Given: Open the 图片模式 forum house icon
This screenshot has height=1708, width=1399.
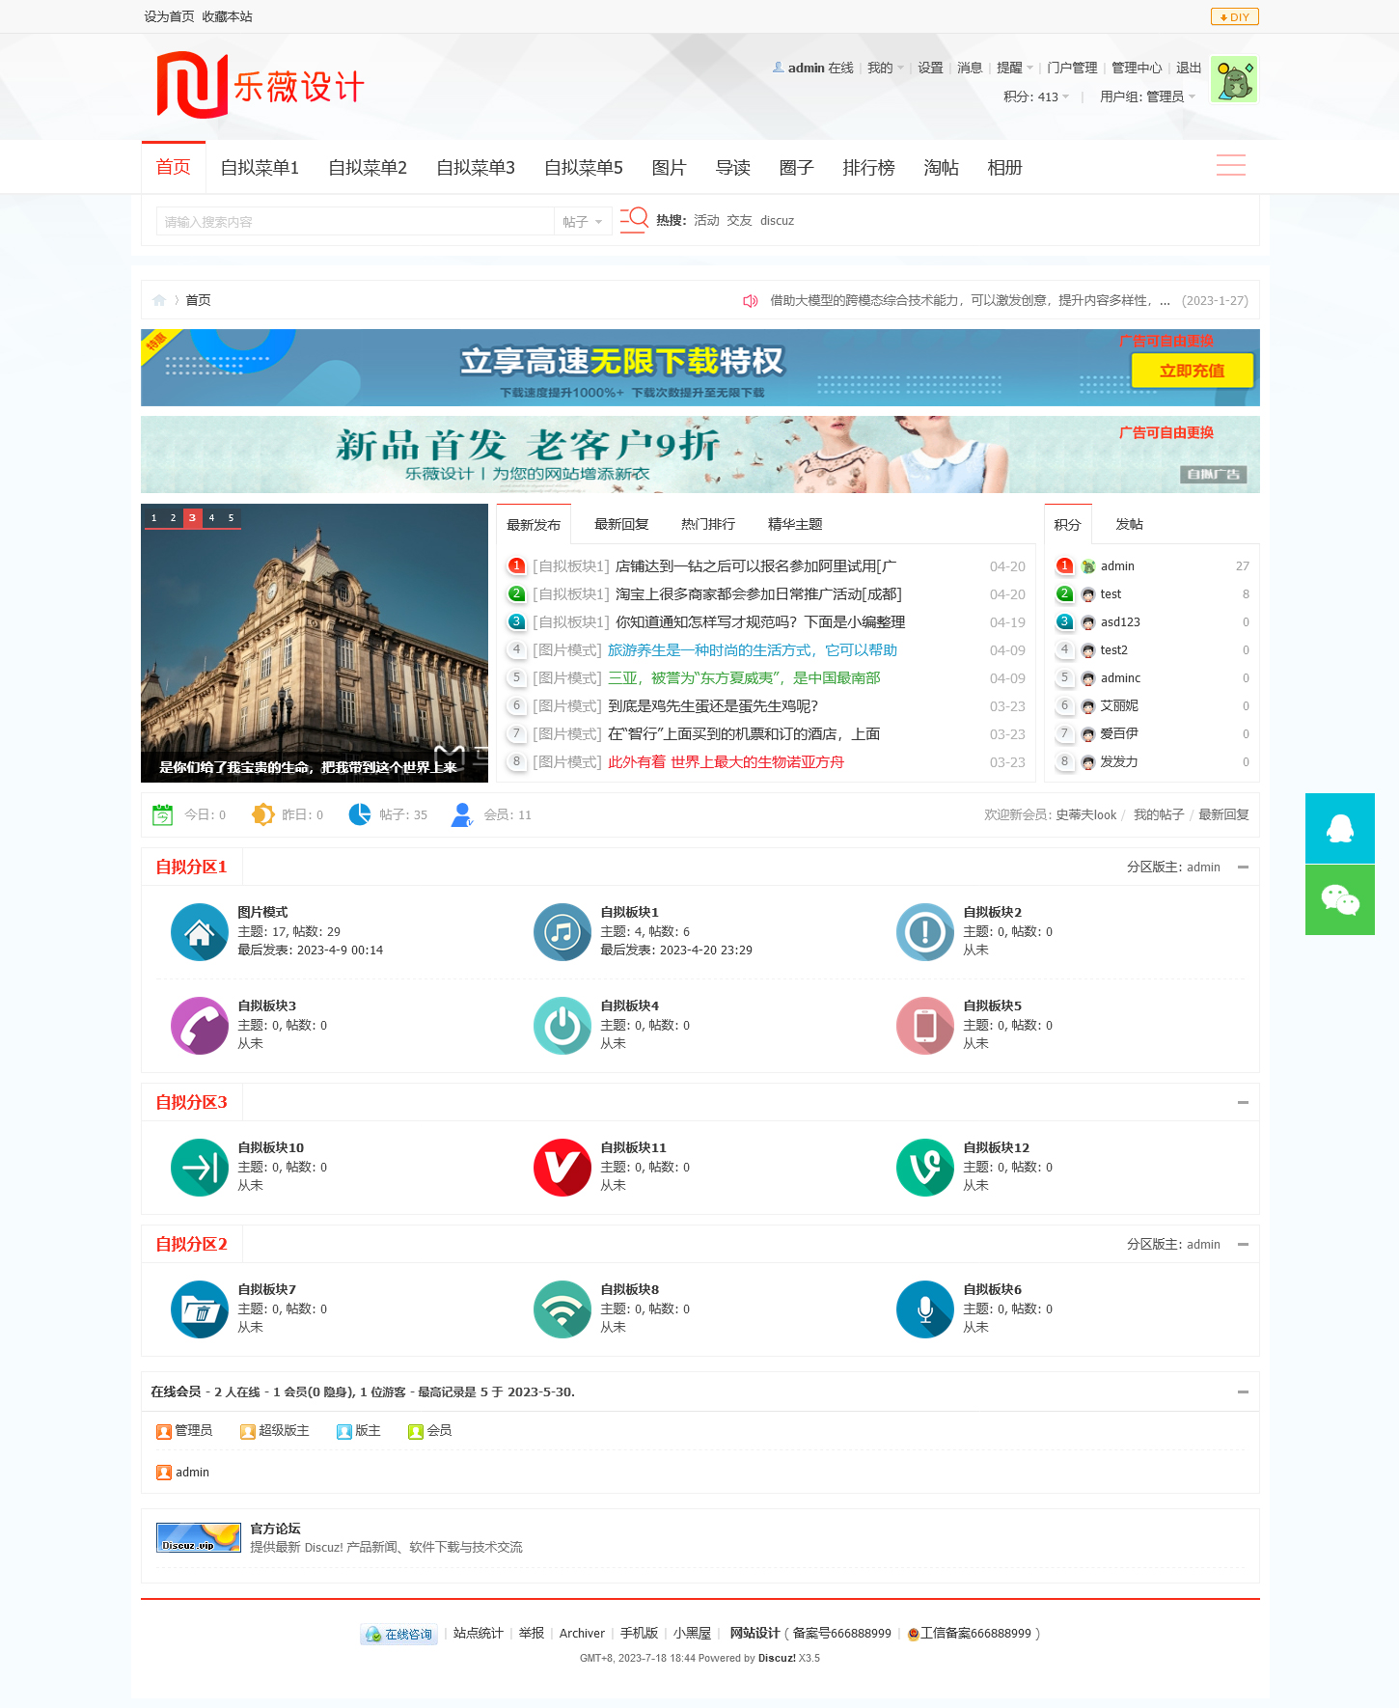Looking at the screenshot, I should point(200,932).
